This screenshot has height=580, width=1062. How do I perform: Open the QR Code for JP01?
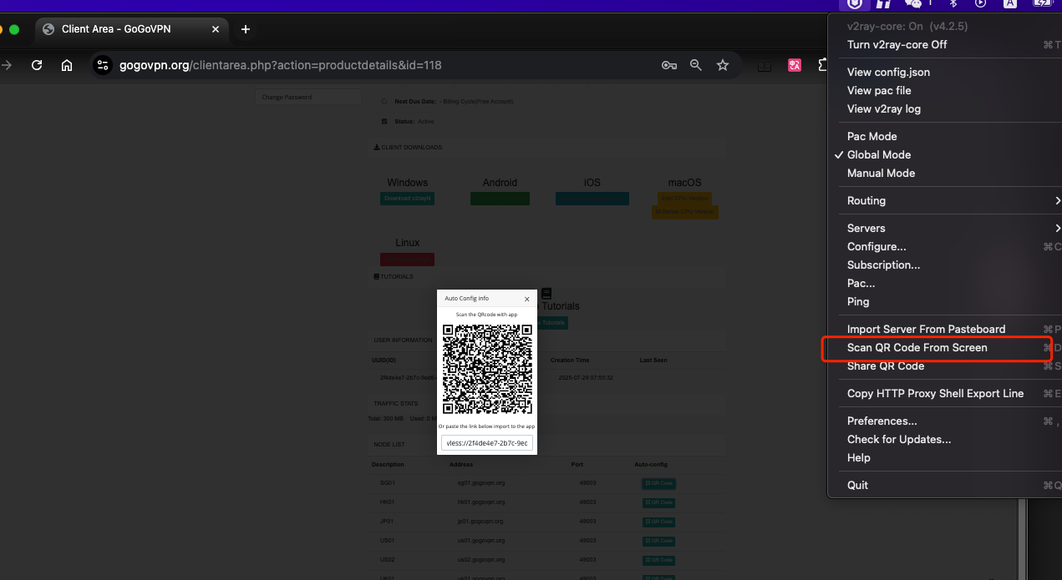click(658, 522)
